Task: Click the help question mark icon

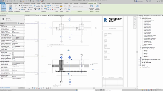Action: coord(150,1)
